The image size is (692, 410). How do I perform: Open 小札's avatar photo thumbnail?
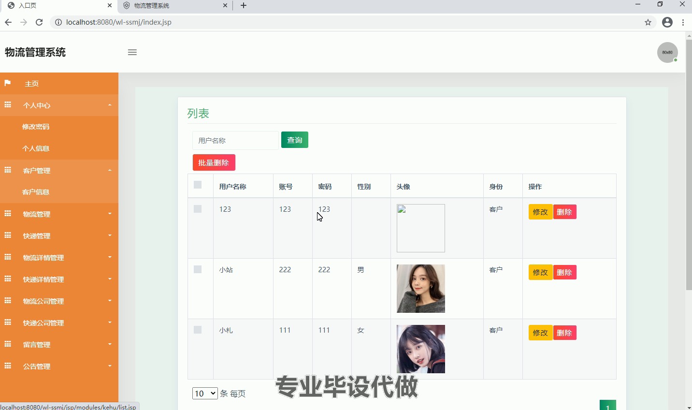click(x=421, y=349)
